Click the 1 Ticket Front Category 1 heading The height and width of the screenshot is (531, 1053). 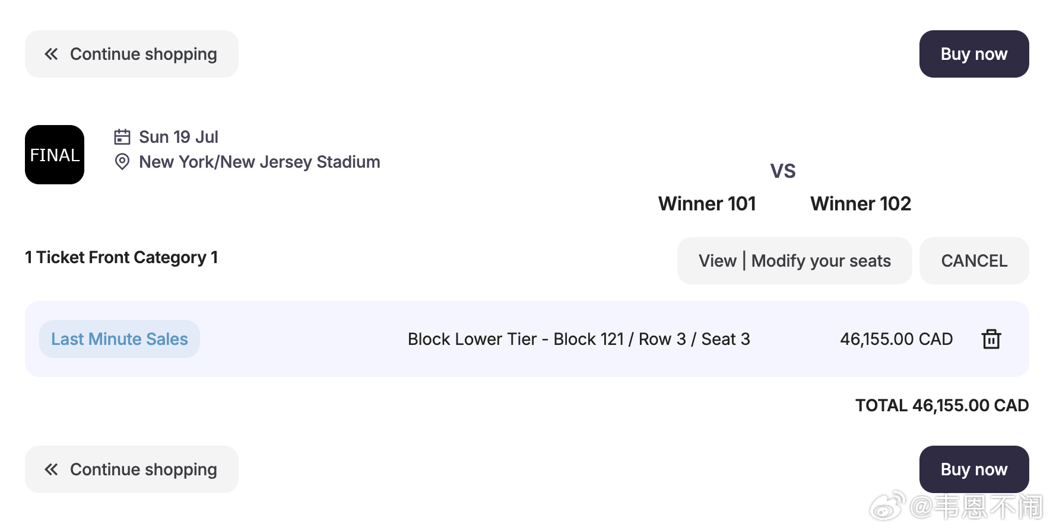[122, 257]
